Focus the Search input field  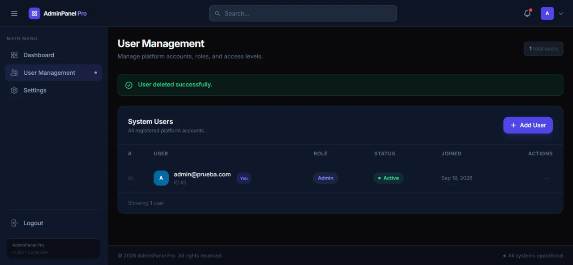303,13
